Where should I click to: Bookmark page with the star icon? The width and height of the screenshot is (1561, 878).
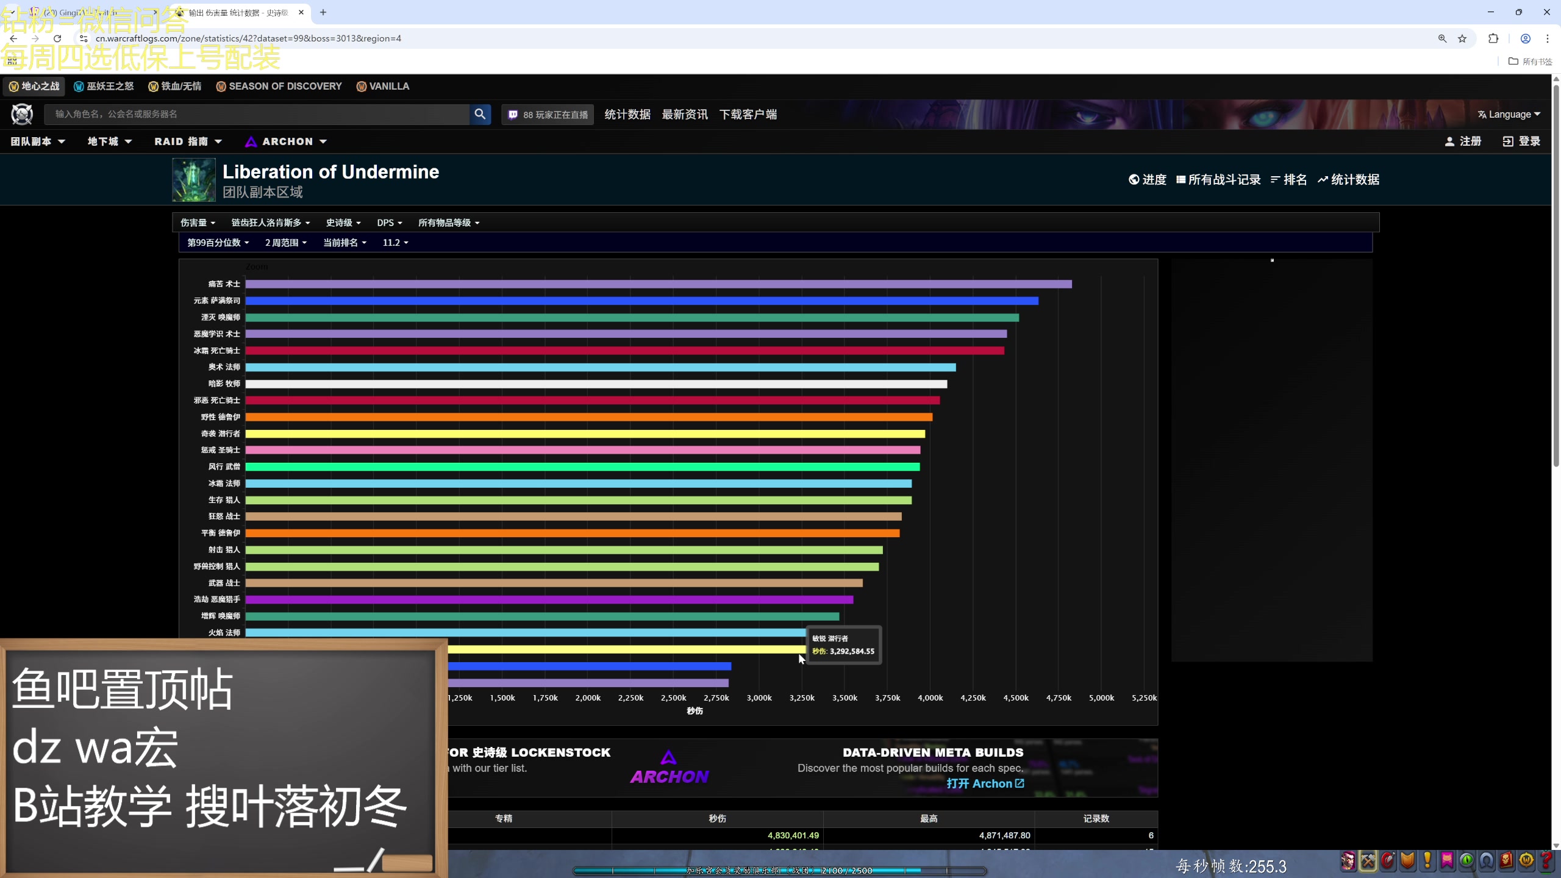pos(1462,38)
